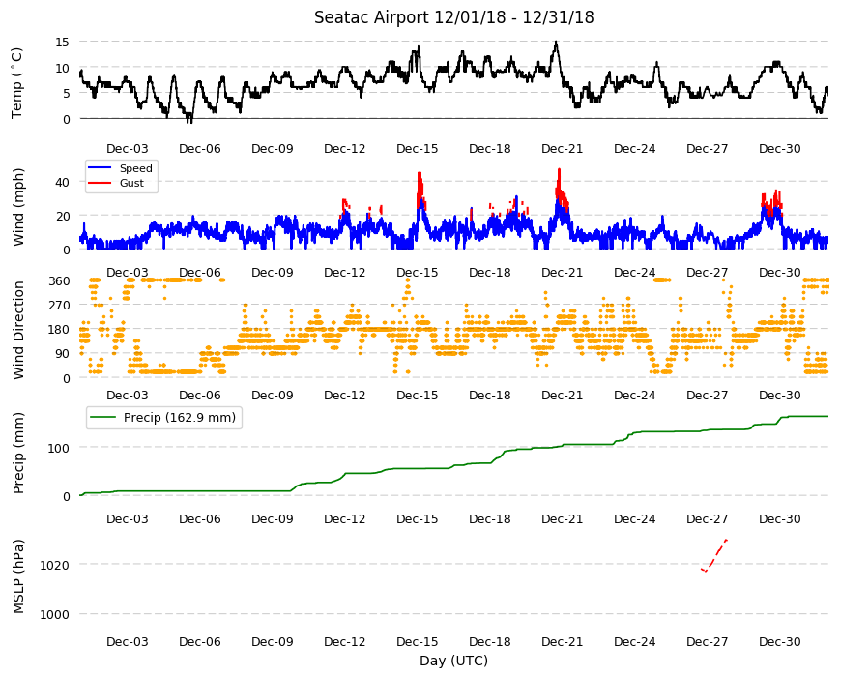Click the 15 tick on temperature axis

pos(63,42)
